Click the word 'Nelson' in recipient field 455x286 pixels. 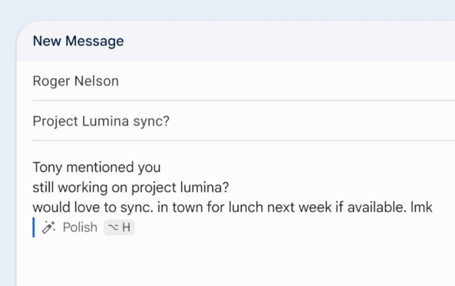point(97,81)
